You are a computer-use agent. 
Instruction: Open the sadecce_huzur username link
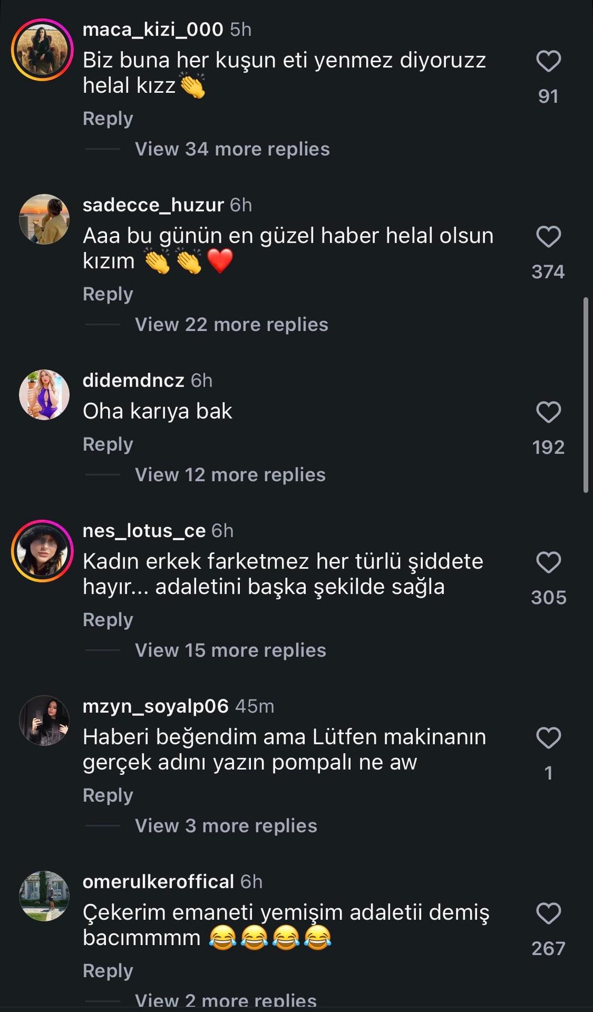pos(153,205)
